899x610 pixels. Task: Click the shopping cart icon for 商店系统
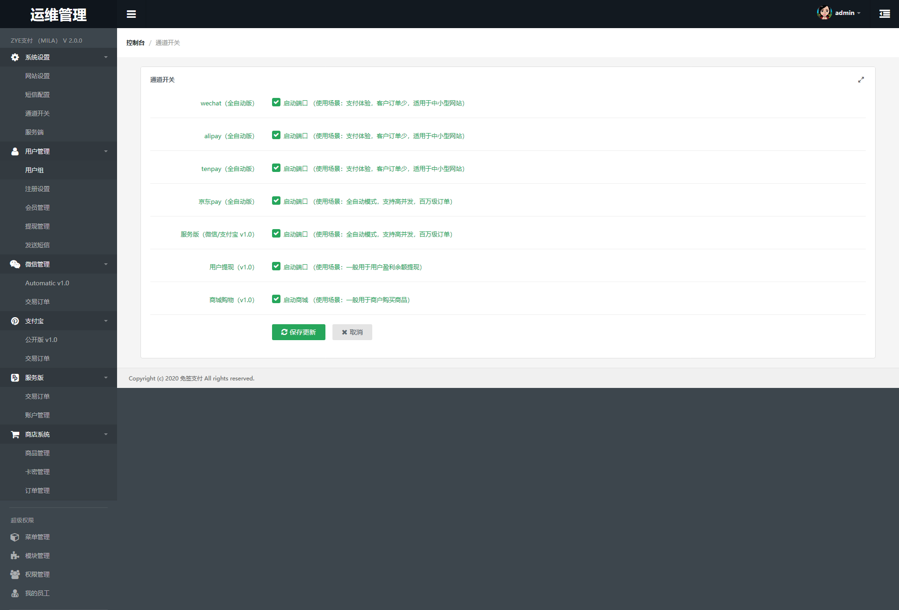point(15,434)
